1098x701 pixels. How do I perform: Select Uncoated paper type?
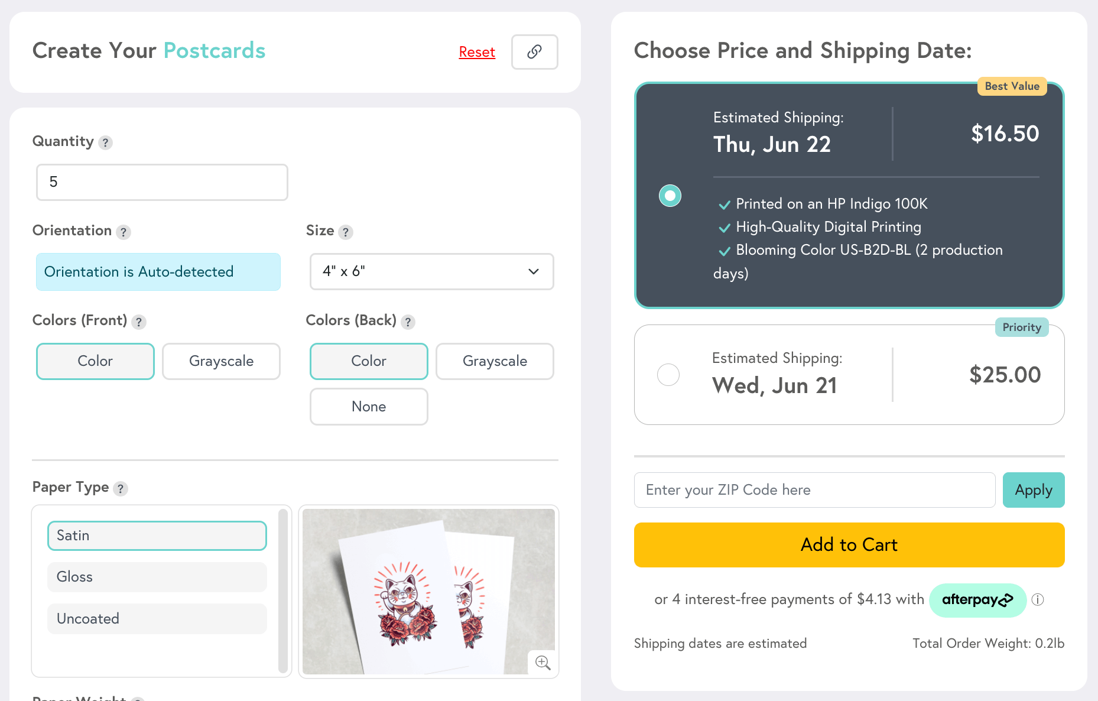[157, 619]
